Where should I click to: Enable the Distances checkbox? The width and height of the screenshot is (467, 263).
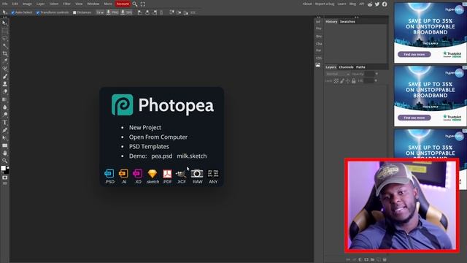point(74,12)
